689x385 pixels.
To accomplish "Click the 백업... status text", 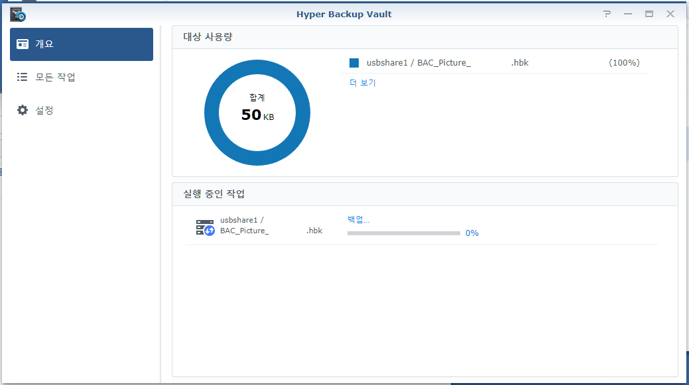I will point(359,219).
